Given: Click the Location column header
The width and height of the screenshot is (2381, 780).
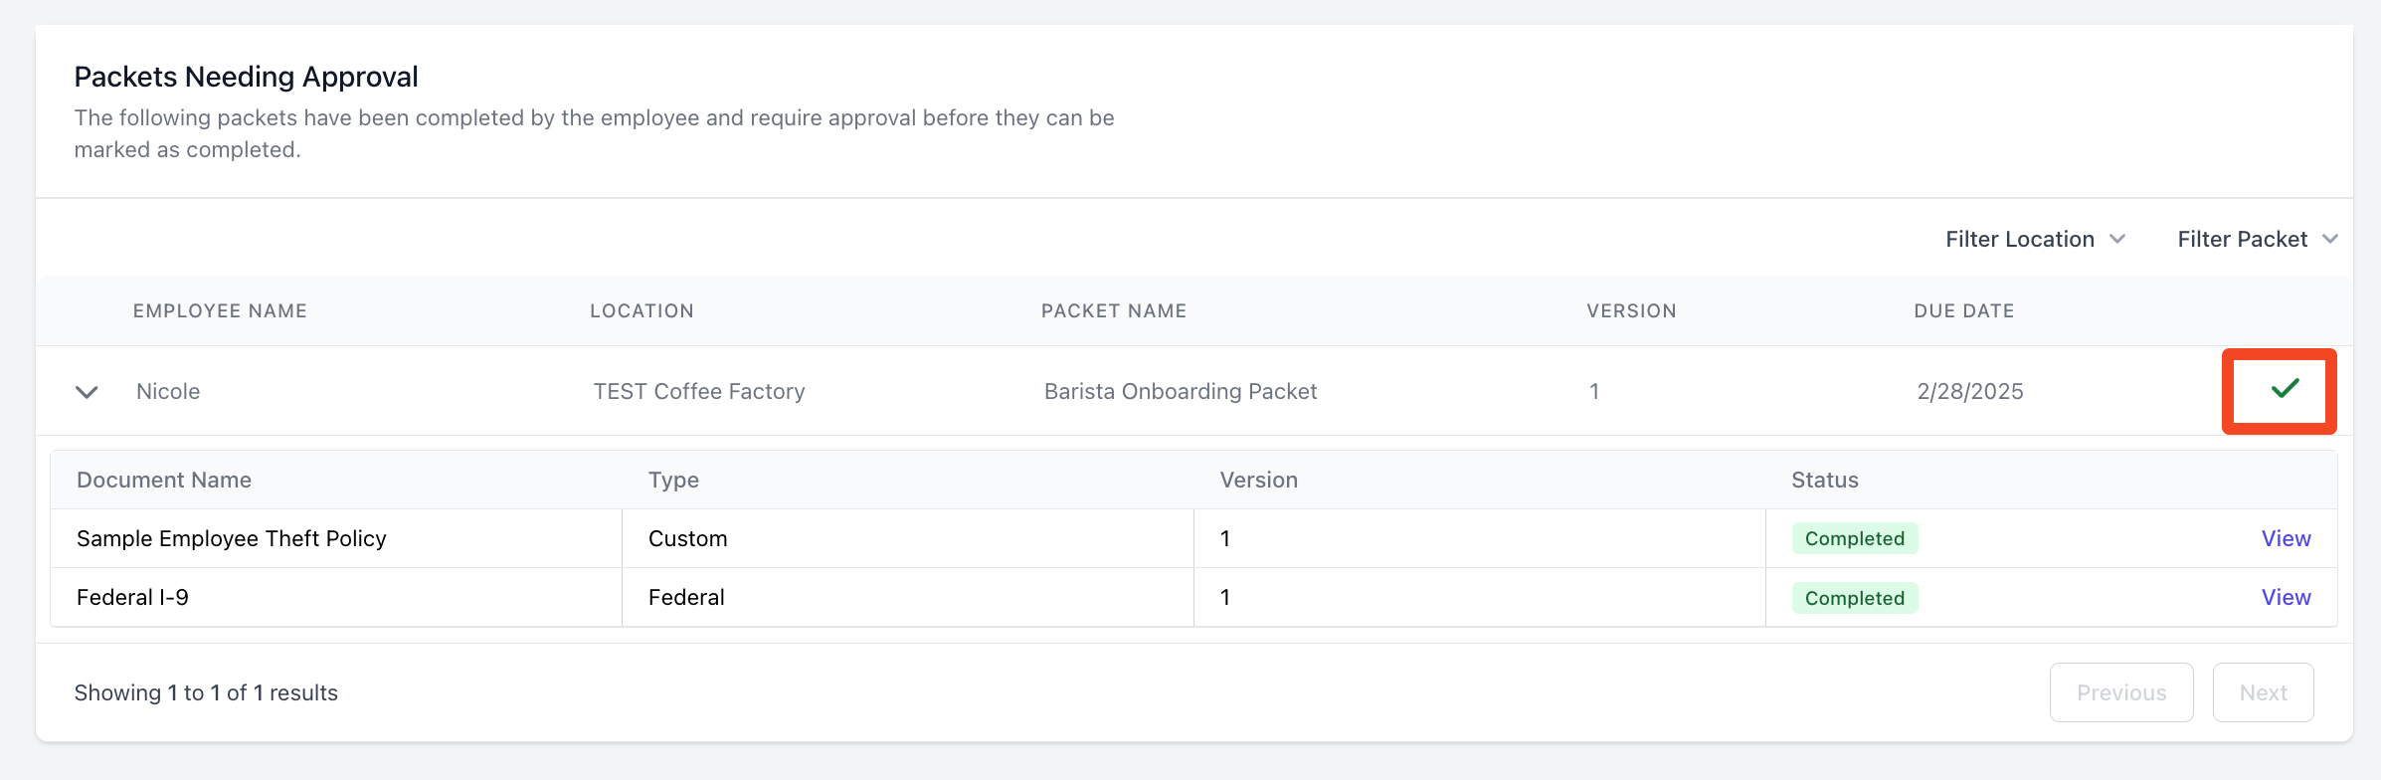Looking at the screenshot, I should tap(641, 311).
